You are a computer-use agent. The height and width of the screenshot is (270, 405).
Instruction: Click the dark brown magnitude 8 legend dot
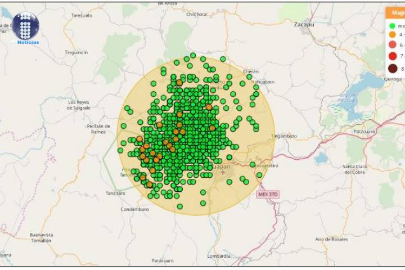point(391,69)
